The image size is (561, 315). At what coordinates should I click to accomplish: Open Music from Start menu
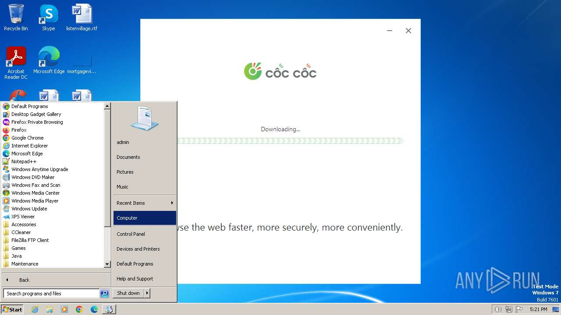[x=145, y=187]
